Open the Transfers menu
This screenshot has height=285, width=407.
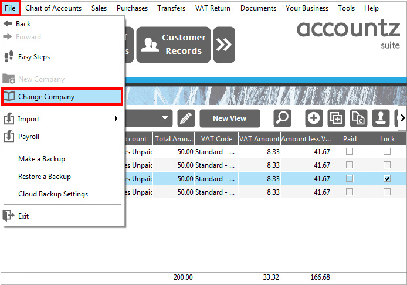tap(171, 8)
